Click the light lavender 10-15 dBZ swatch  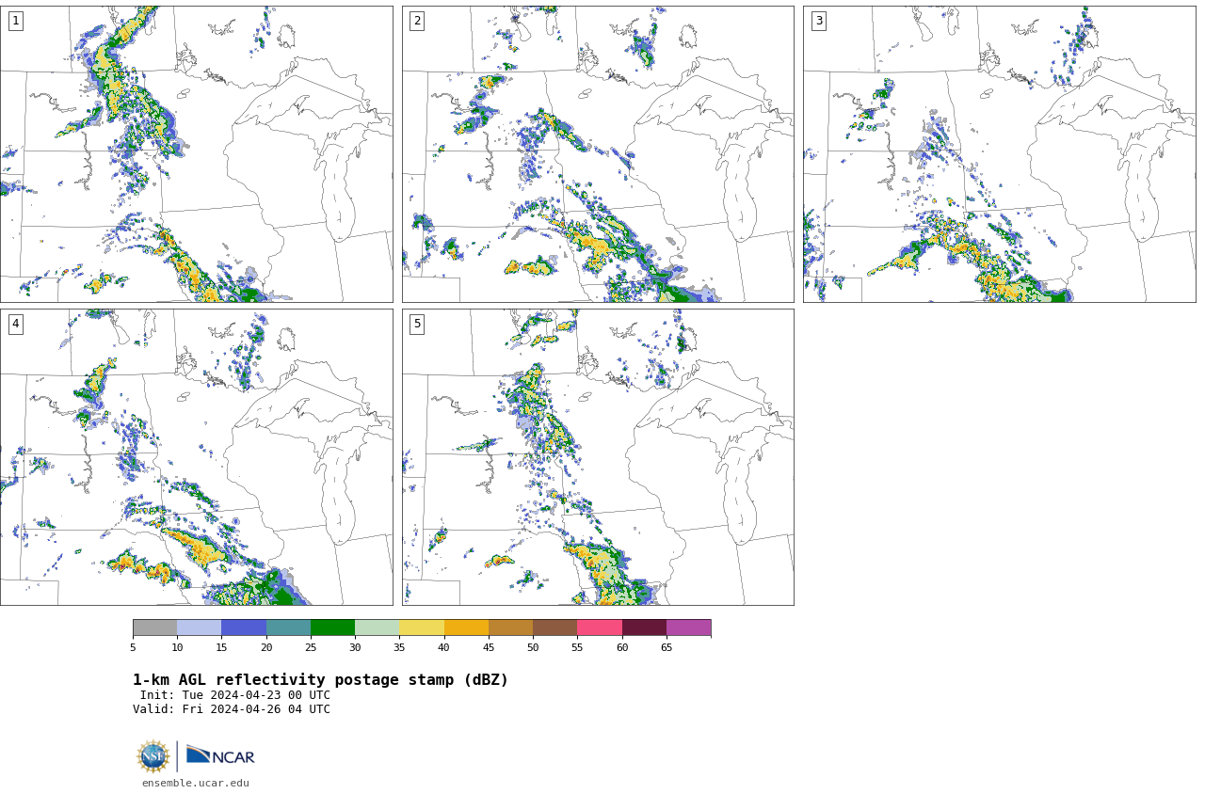(x=199, y=627)
